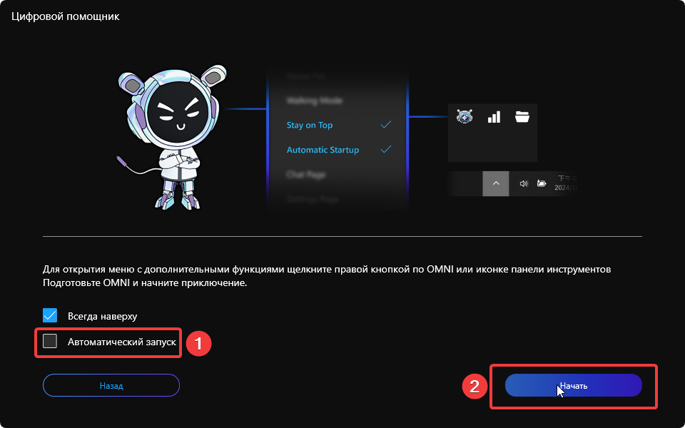Screen dimensions: 685x428
Task: Go back with the Назад button
Action: click(x=111, y=385)
